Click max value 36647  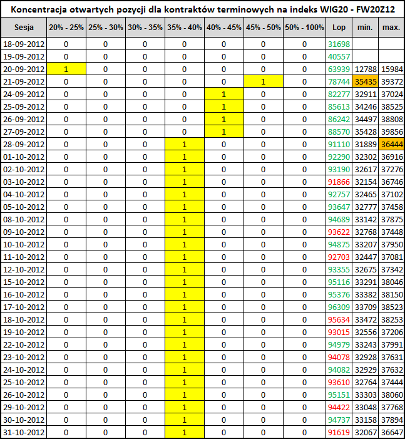pyautogui.click(x=391, y=432)
